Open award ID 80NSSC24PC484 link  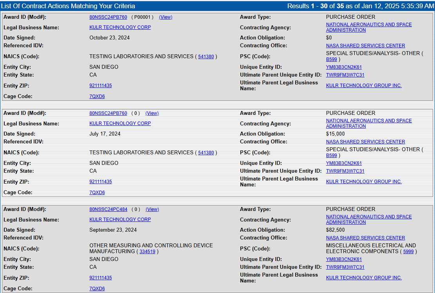click(108, 209)
